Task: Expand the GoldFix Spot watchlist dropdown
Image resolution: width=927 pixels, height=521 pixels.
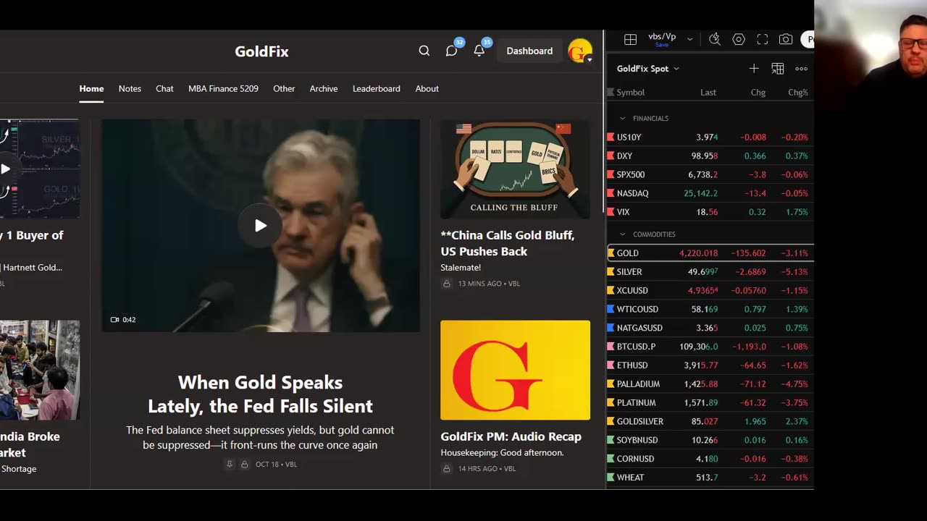Action: click(x=676, y=69)
